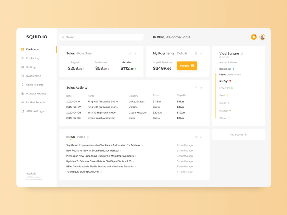Click the Sales Reports dollar icon

click(x=22, y=85)
